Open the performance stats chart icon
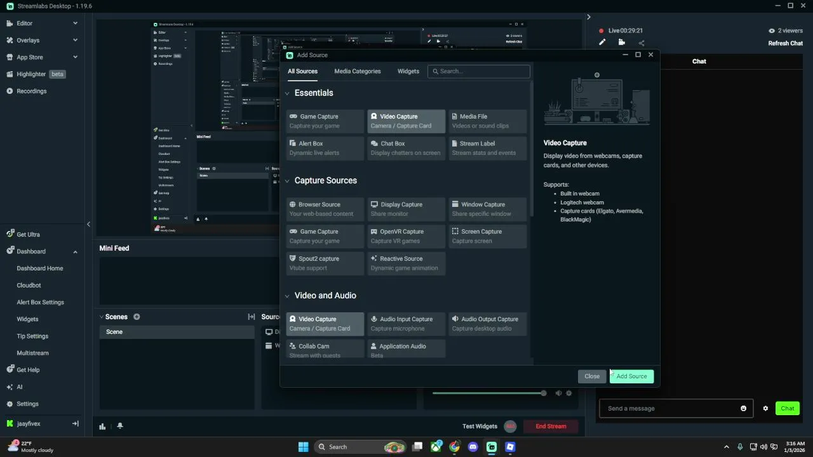Viewport: 813px width, 457px height. point(102,426)
